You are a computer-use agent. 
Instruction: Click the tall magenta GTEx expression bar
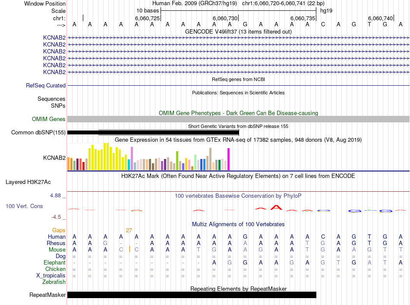(x=229, y=159)
